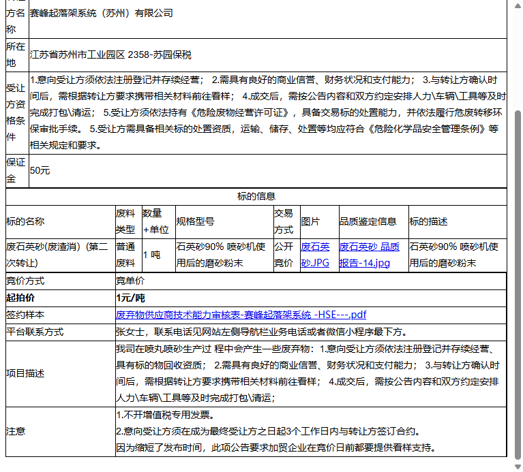This screenshot has height=472, width=523.
Task: Open the 废石英砂.JPG picture link
Action: tap(315, 255)
